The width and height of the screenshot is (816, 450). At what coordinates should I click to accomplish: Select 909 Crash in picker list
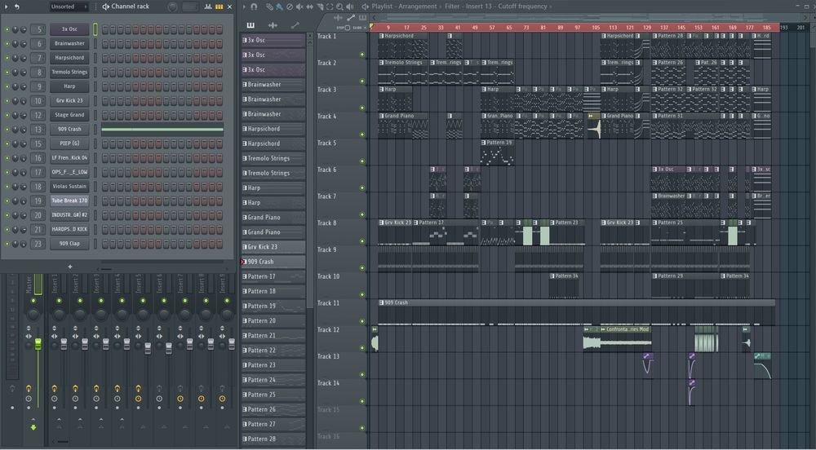[x=273, y=262]
